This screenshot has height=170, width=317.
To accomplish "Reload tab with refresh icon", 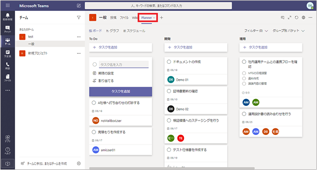I will [x=296, y=18].
